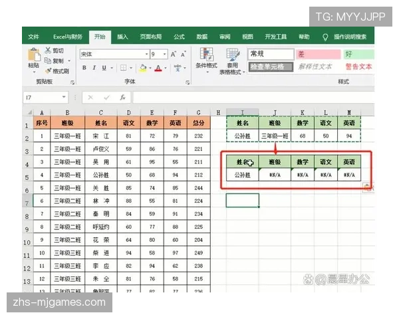Click the 总分 header cell
399x319 pixels.
(198, 123)
